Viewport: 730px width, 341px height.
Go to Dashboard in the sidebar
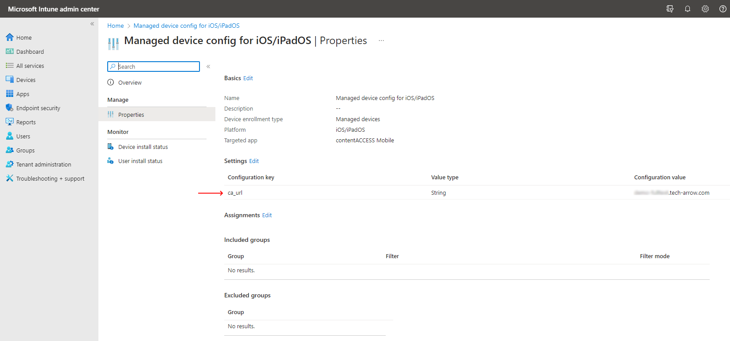[30, 52]
